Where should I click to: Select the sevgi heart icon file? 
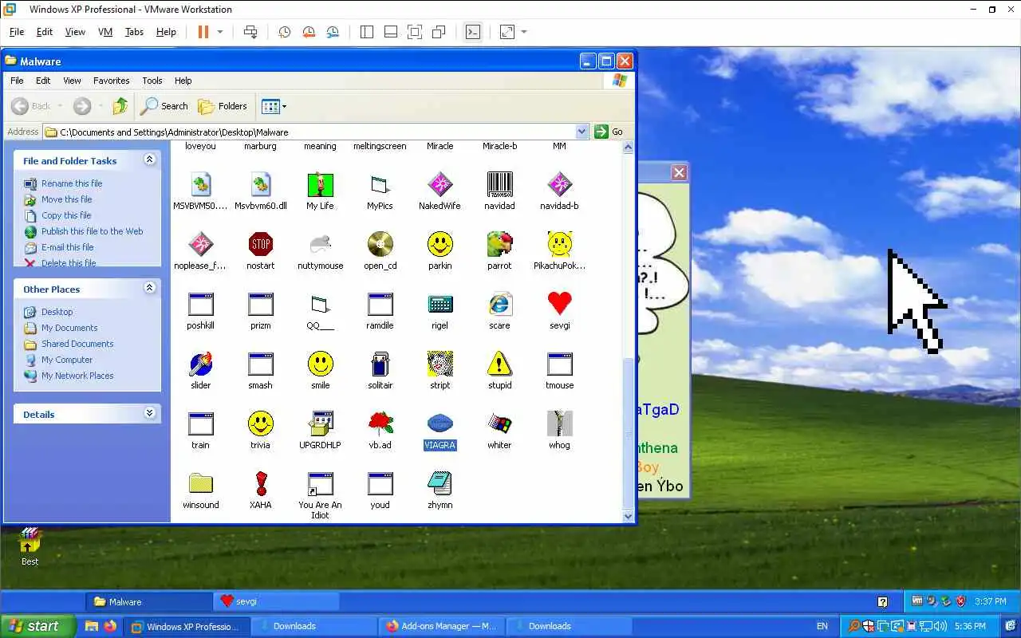pyautogui.click(x=559, y=304)
